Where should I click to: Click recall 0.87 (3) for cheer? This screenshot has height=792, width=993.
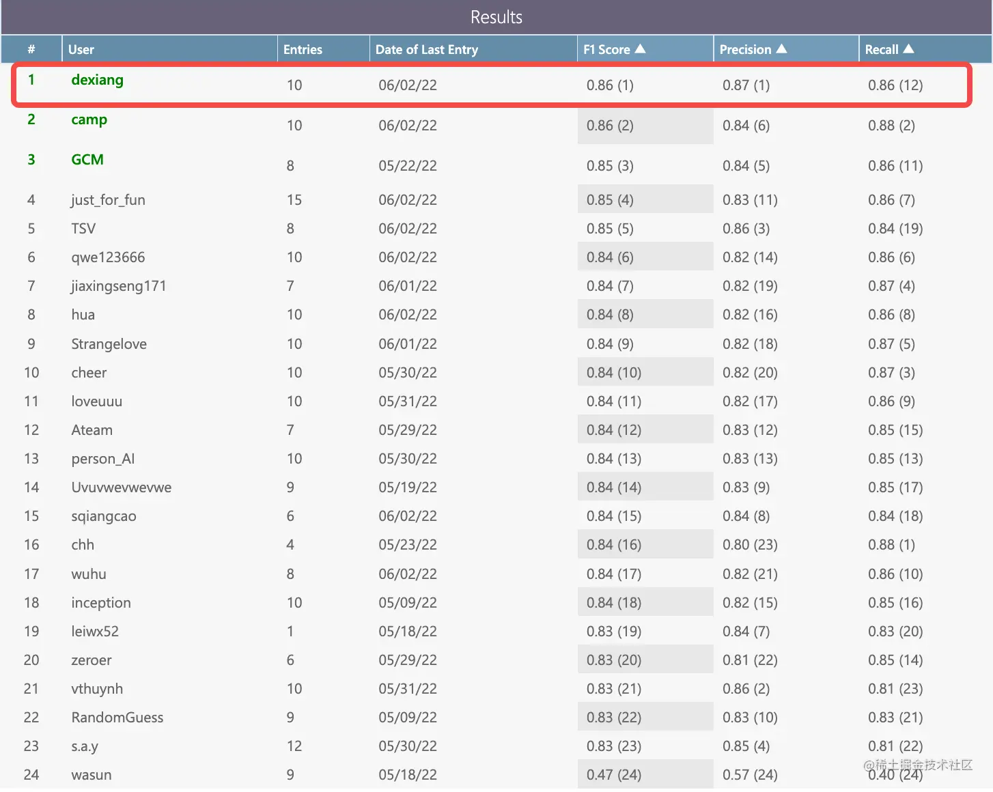pyautogui.click(x=891, y=372)
